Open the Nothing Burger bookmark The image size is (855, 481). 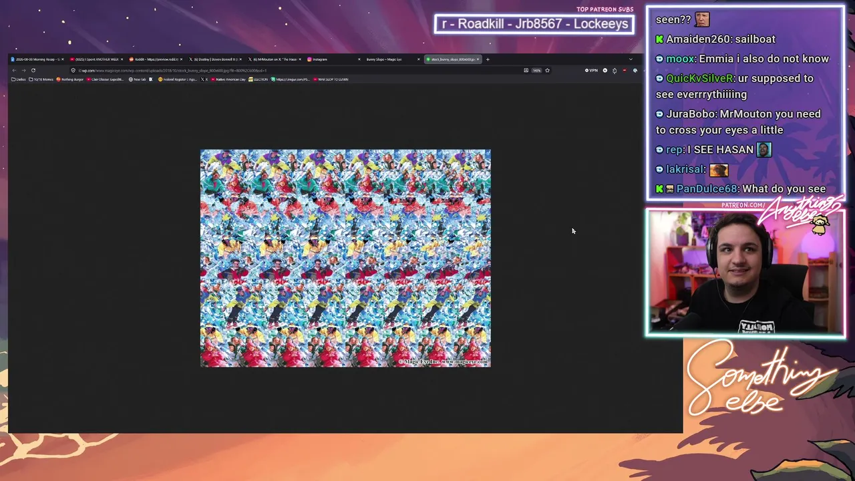click(71, 79)
